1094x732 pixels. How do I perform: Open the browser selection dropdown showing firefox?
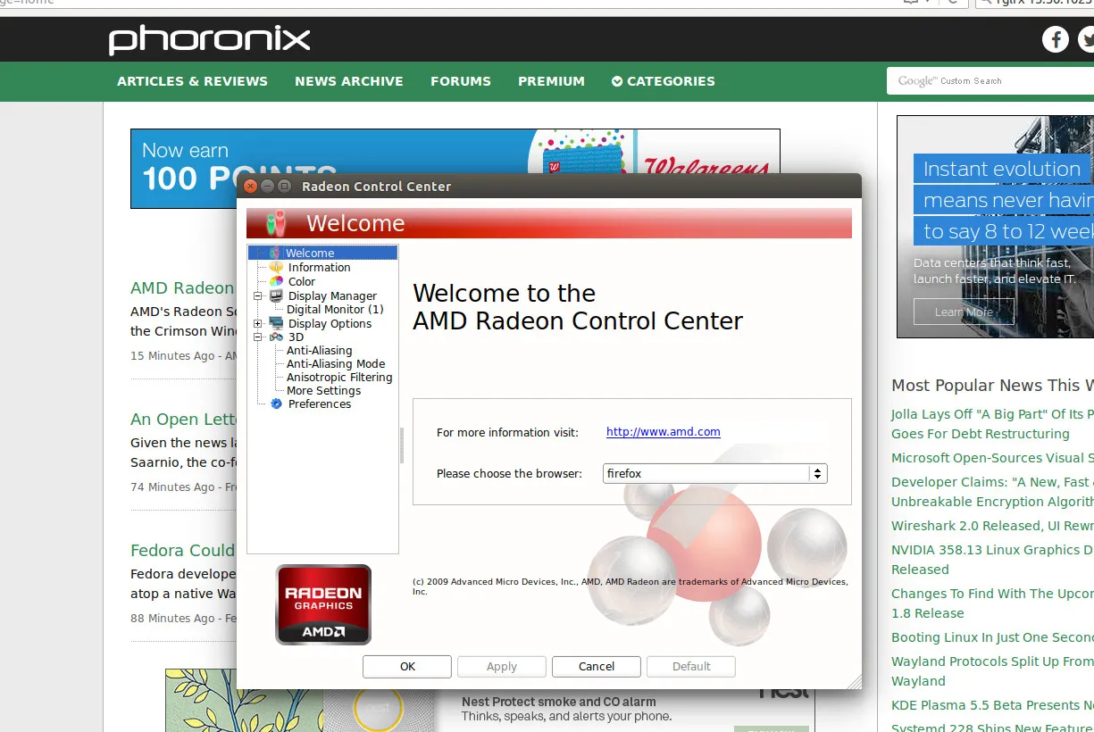715,474
